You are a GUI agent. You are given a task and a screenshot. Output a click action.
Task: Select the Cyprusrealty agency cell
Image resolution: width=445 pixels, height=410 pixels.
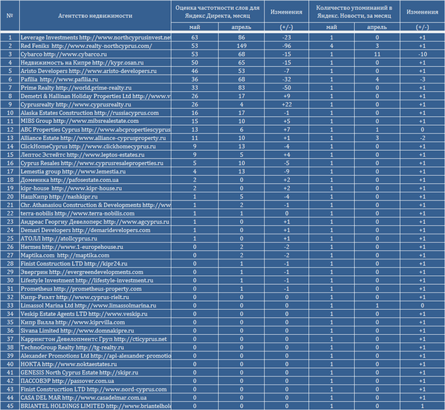coord(95,104)
